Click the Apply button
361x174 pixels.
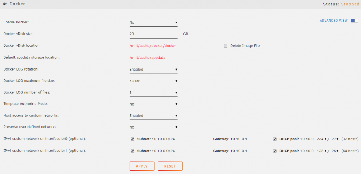[x=142, y=166]
